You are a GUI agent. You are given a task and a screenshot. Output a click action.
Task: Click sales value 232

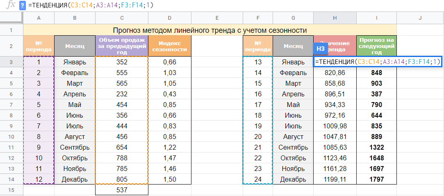coord(122,94)
